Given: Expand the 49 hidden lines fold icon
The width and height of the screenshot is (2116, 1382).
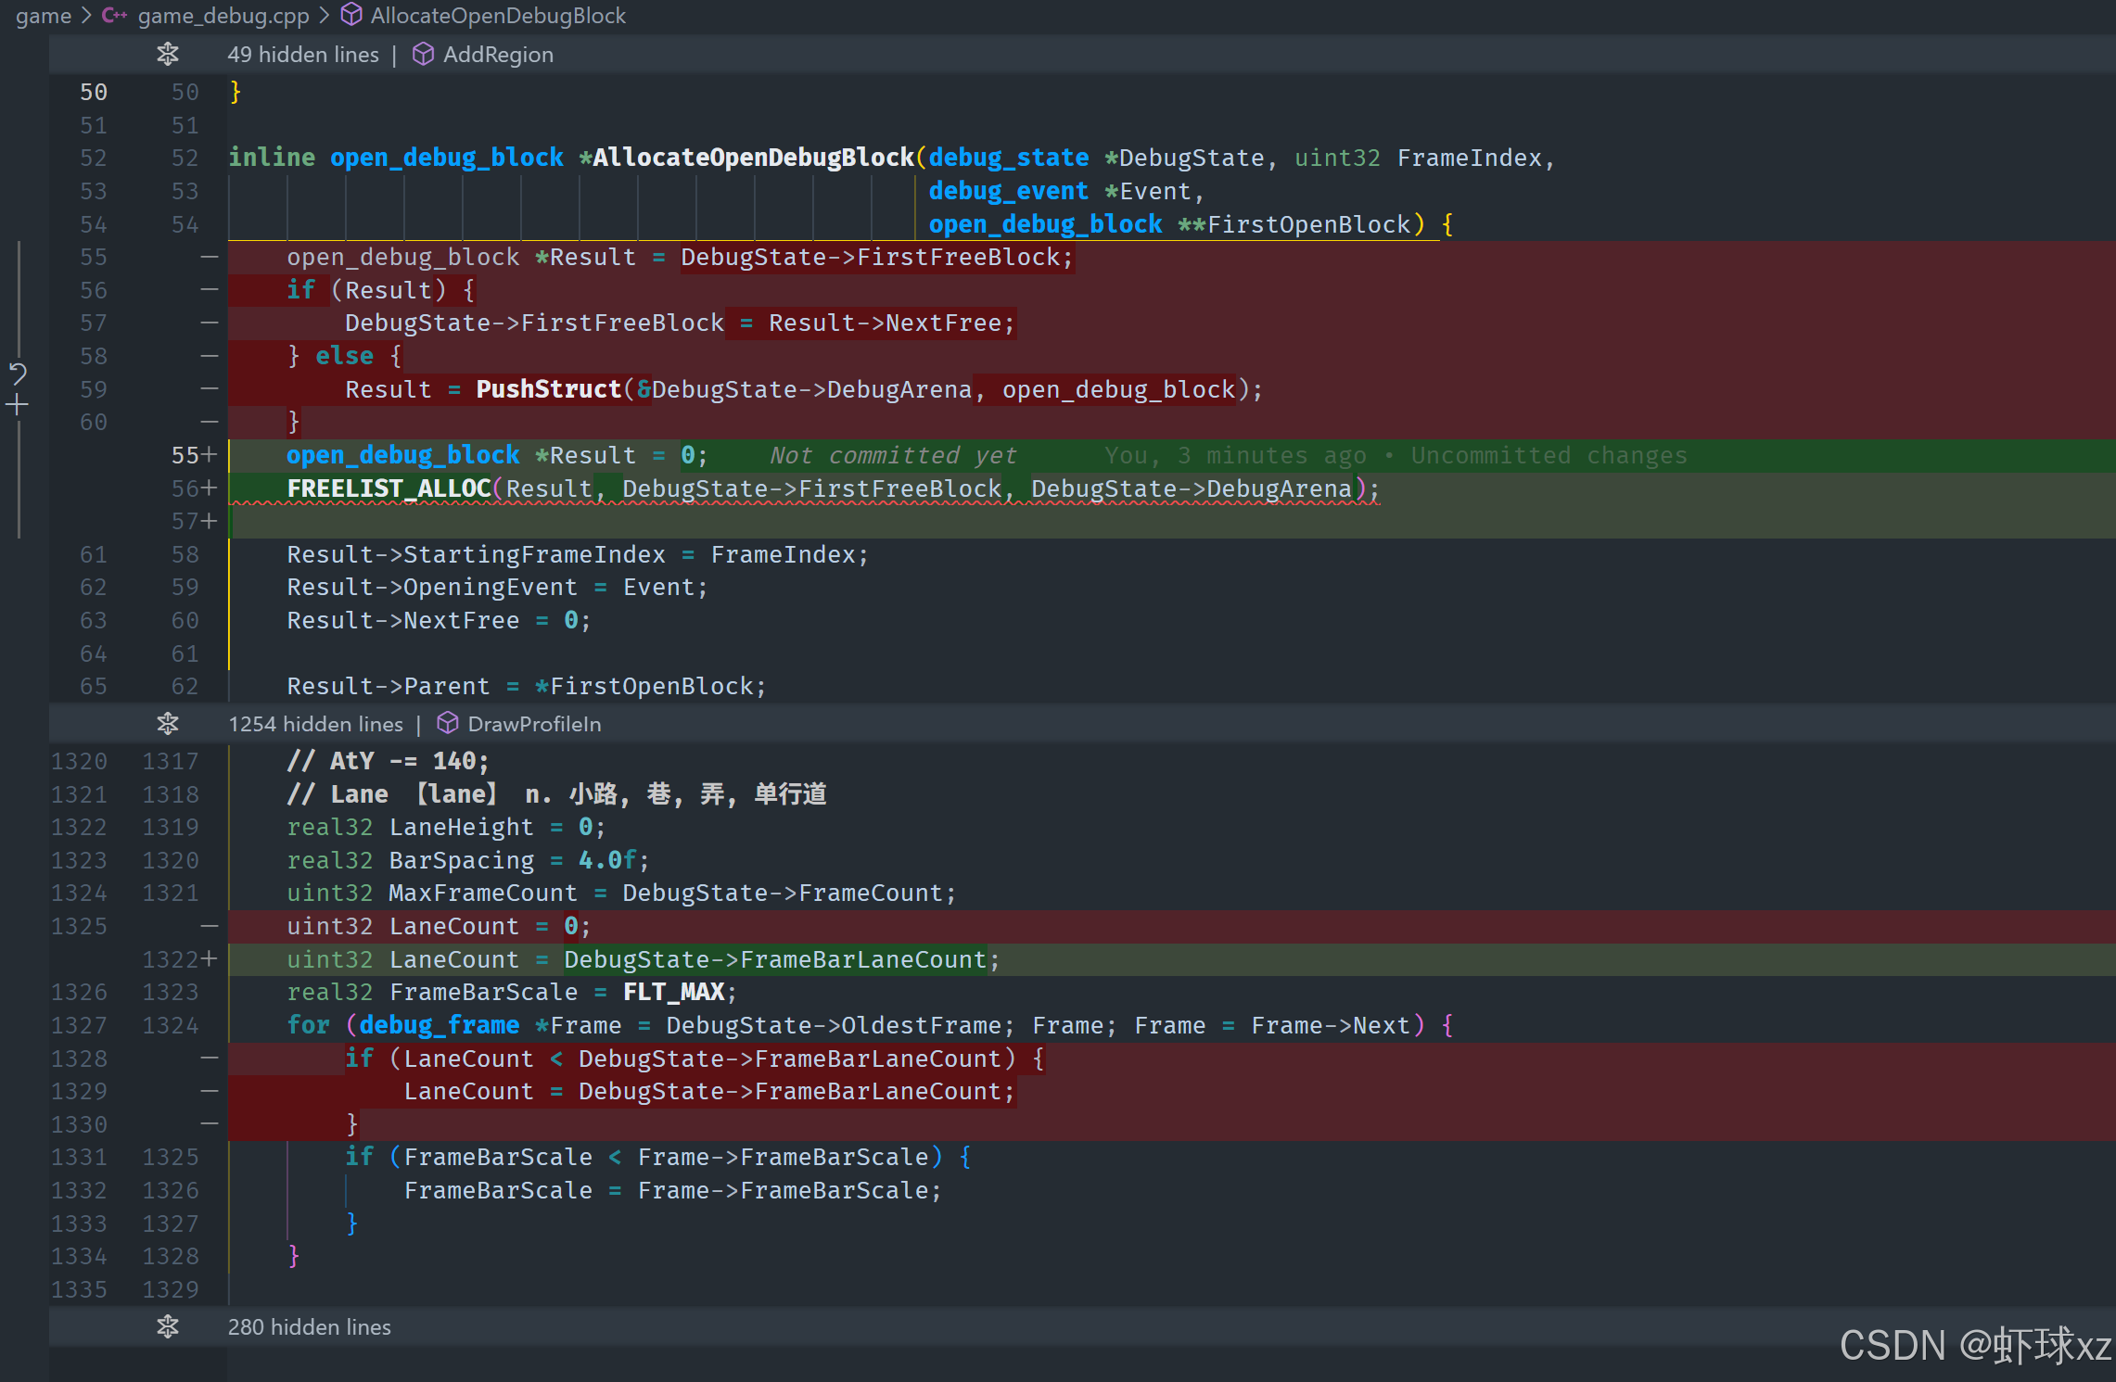Looking at the screenshot, I should tap(168, 55).
